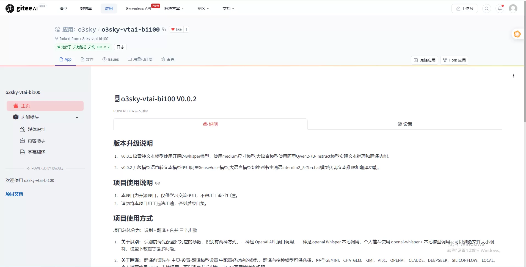The image size is (526, 267).
Task: Open the forked from o3sky-vtai-bi100 link
Action: [x=84, y=39]
